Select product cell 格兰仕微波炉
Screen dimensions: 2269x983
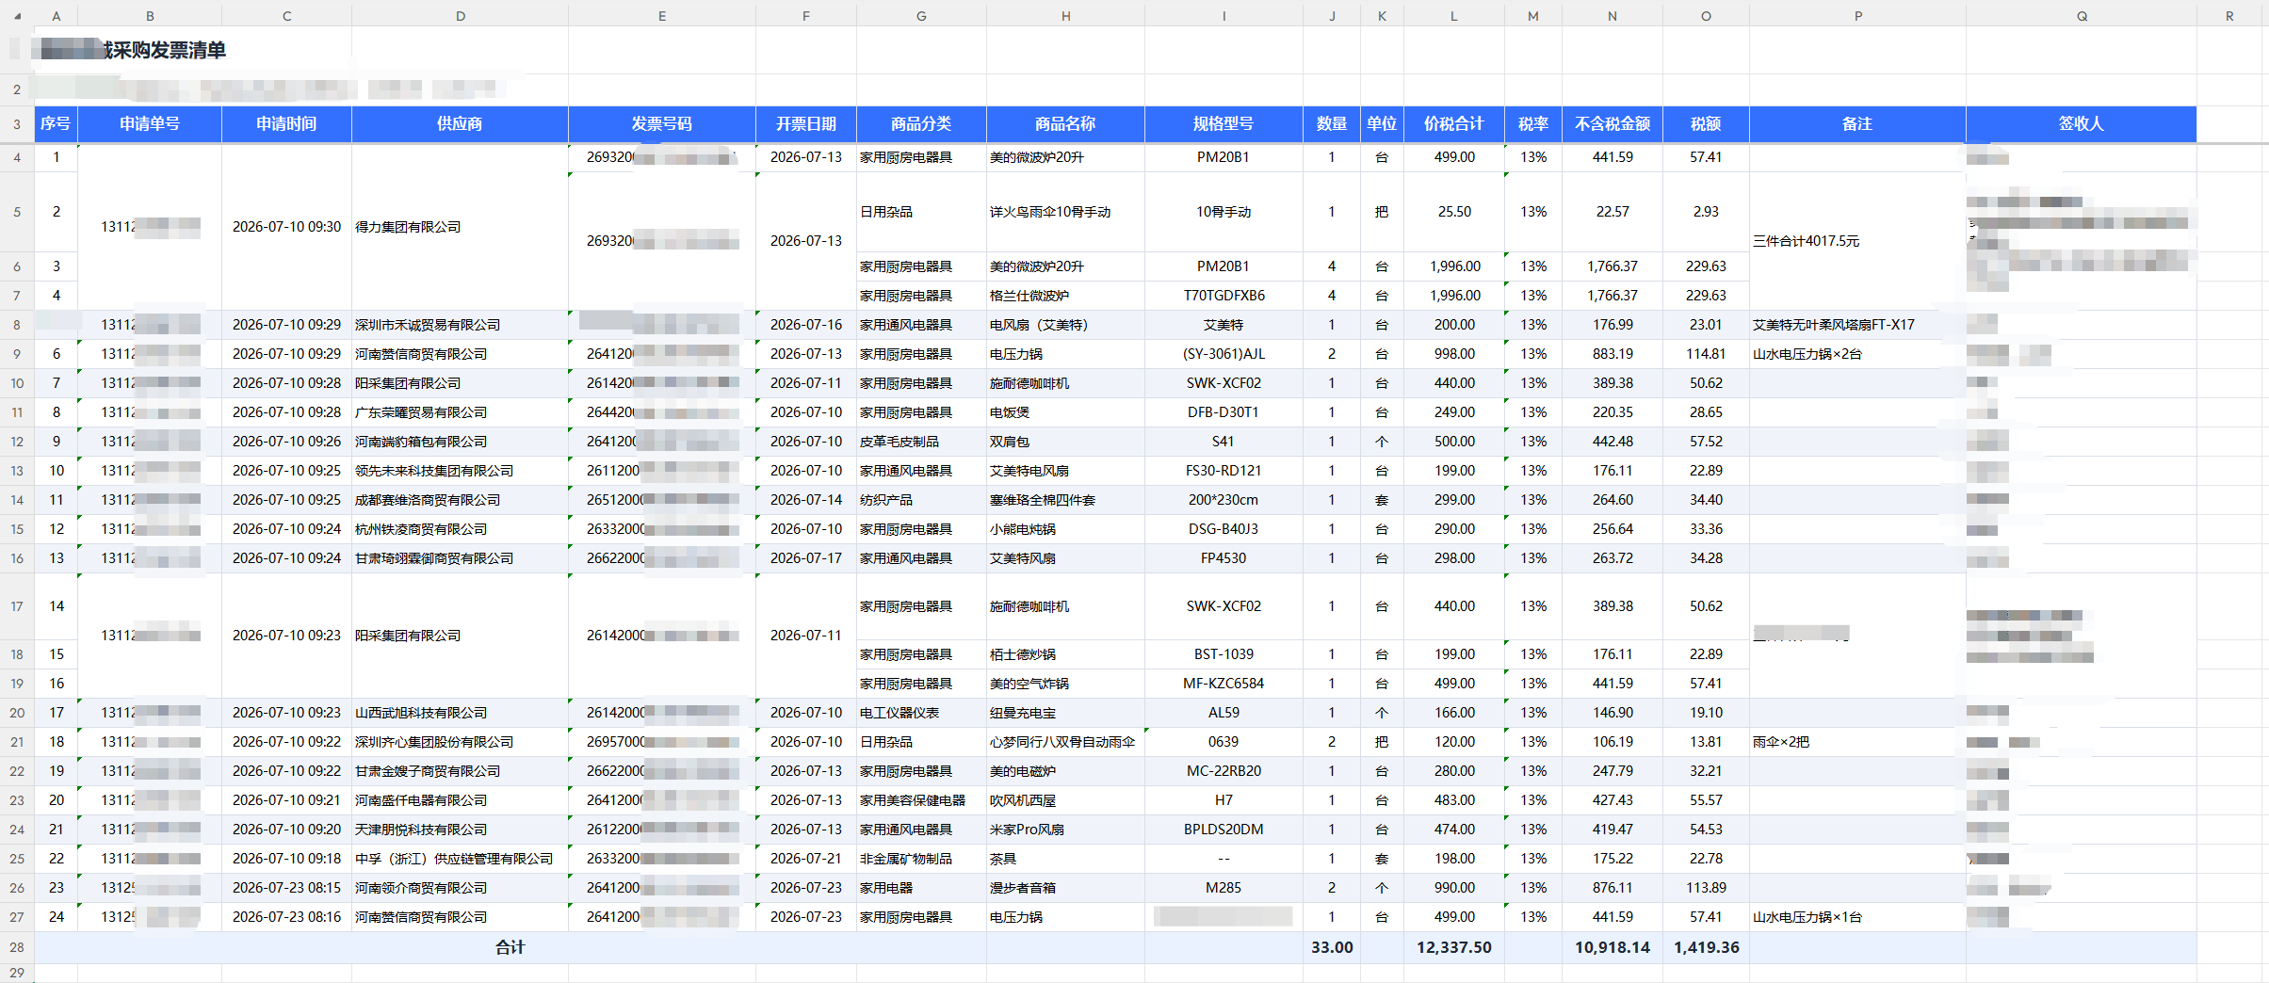point(1065,296)
